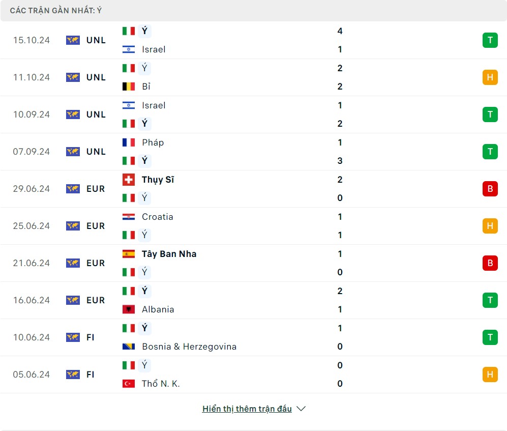Screen dimensions: 507x431
Task: Select the EUR competition label on 25.06.24
Action: (x=96, y=226)
